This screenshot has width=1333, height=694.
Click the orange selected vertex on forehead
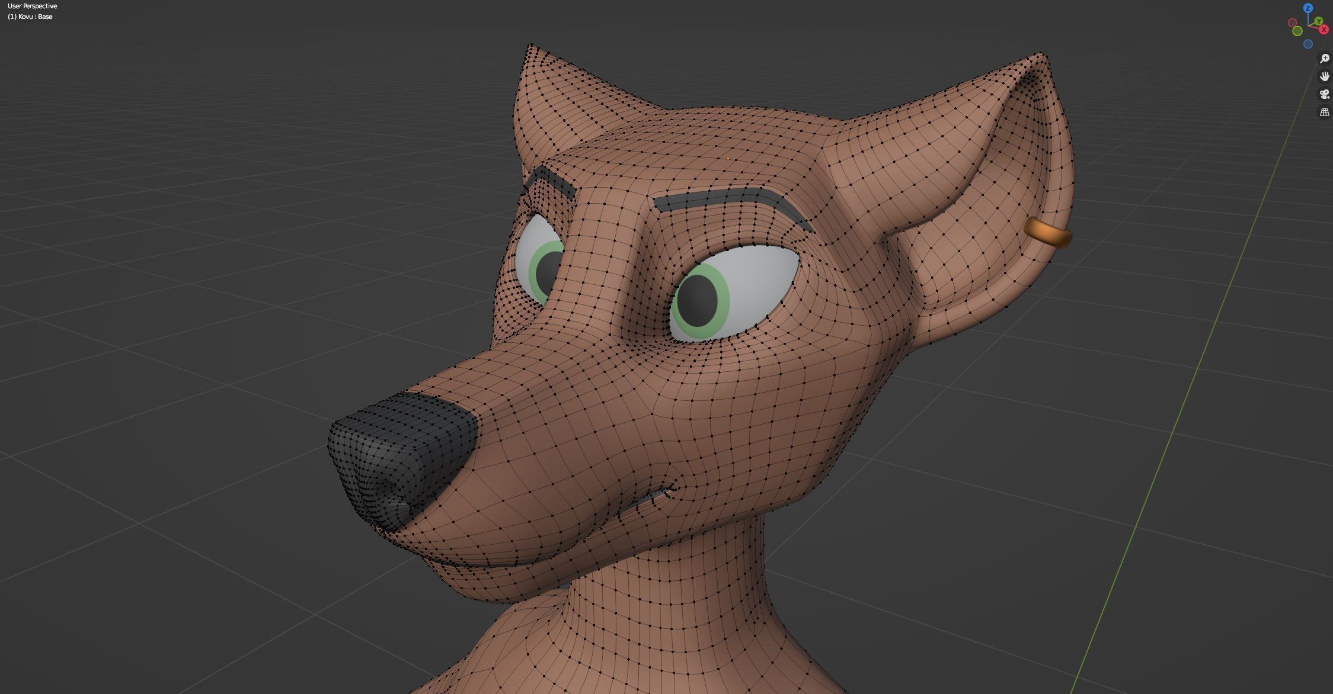point(728,158)
